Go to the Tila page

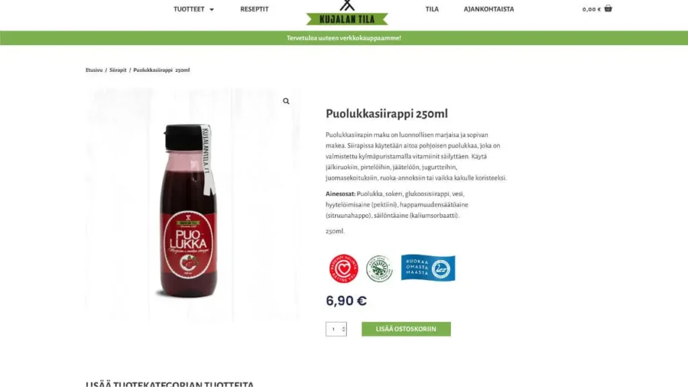click(x=432, y=9)
